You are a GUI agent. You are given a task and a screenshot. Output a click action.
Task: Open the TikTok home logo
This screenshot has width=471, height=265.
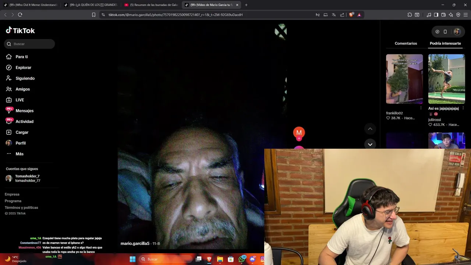coord(20,31)
